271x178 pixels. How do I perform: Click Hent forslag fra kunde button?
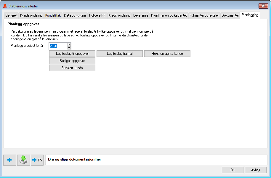[x=167, y=54]
